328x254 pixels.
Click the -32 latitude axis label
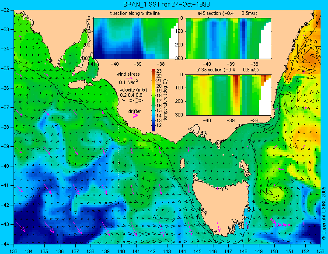point(6,10)
